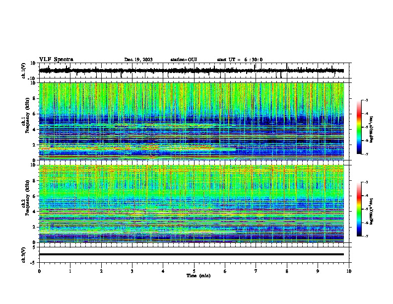Viewport: 393px width, 304px height.
Task: Click the "2" tick on the Time axis
Action: point(101,271)
